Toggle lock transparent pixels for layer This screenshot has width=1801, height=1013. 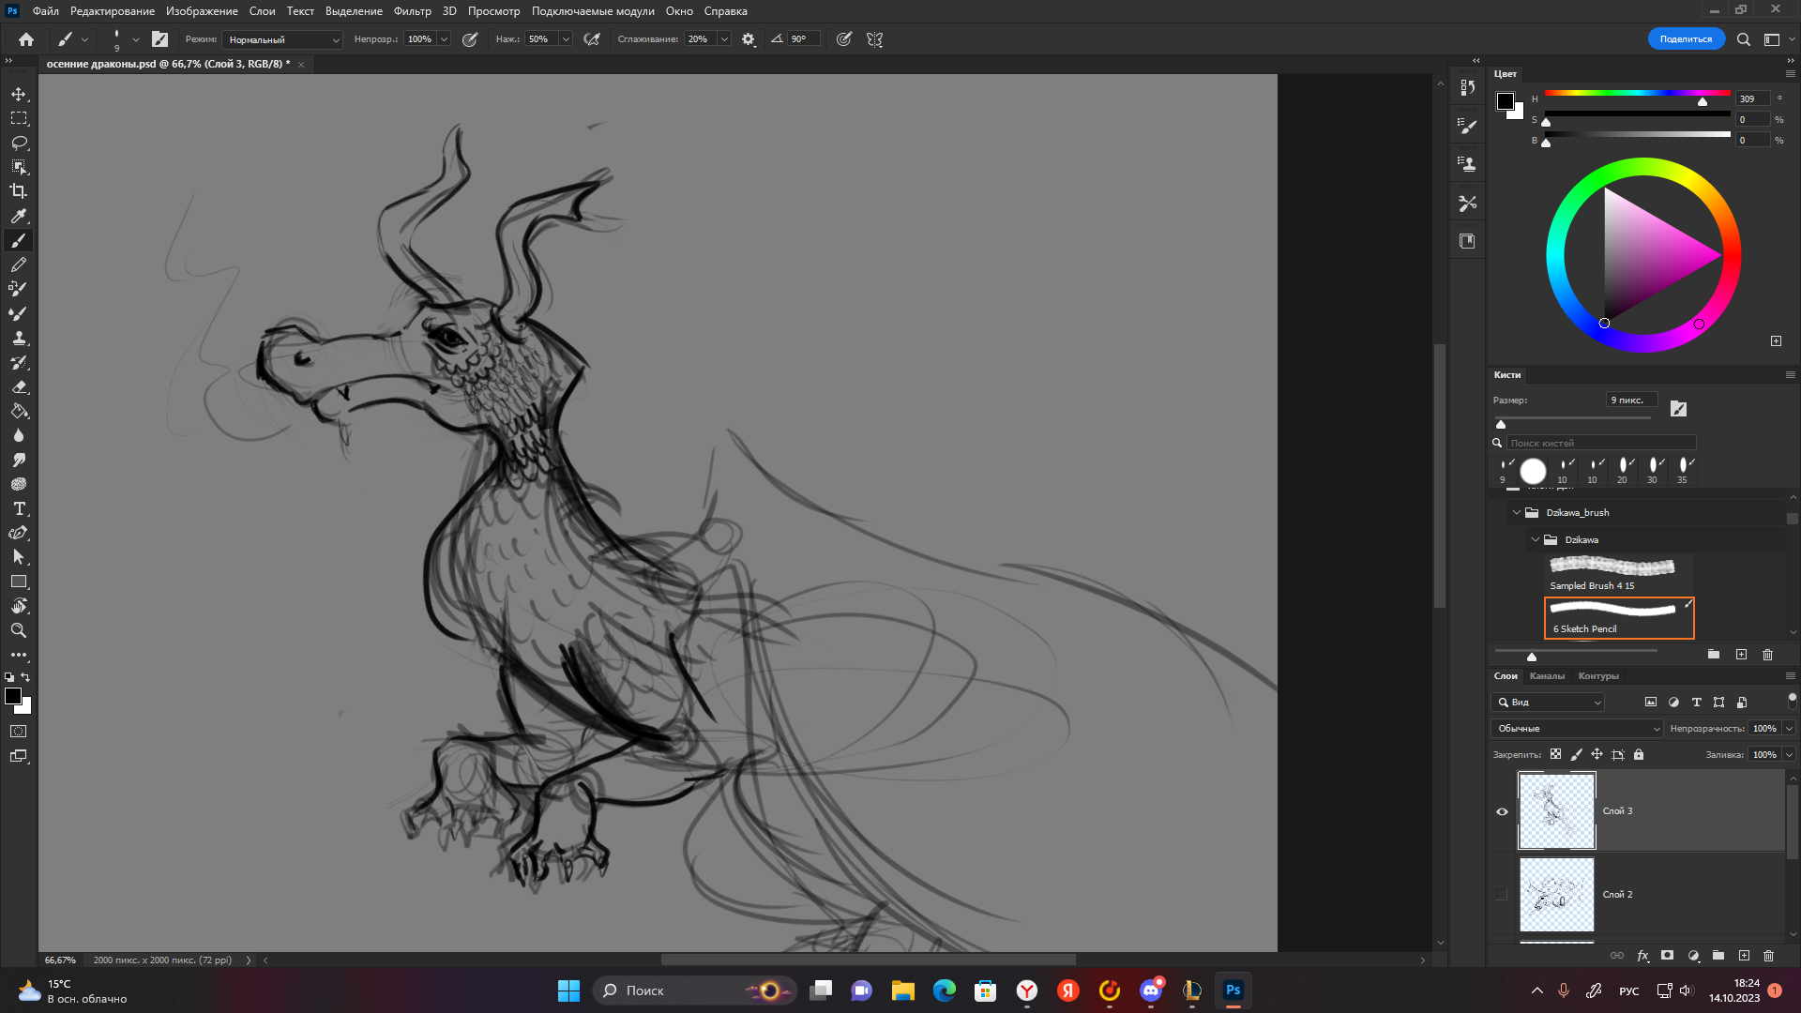(1555, 754)
